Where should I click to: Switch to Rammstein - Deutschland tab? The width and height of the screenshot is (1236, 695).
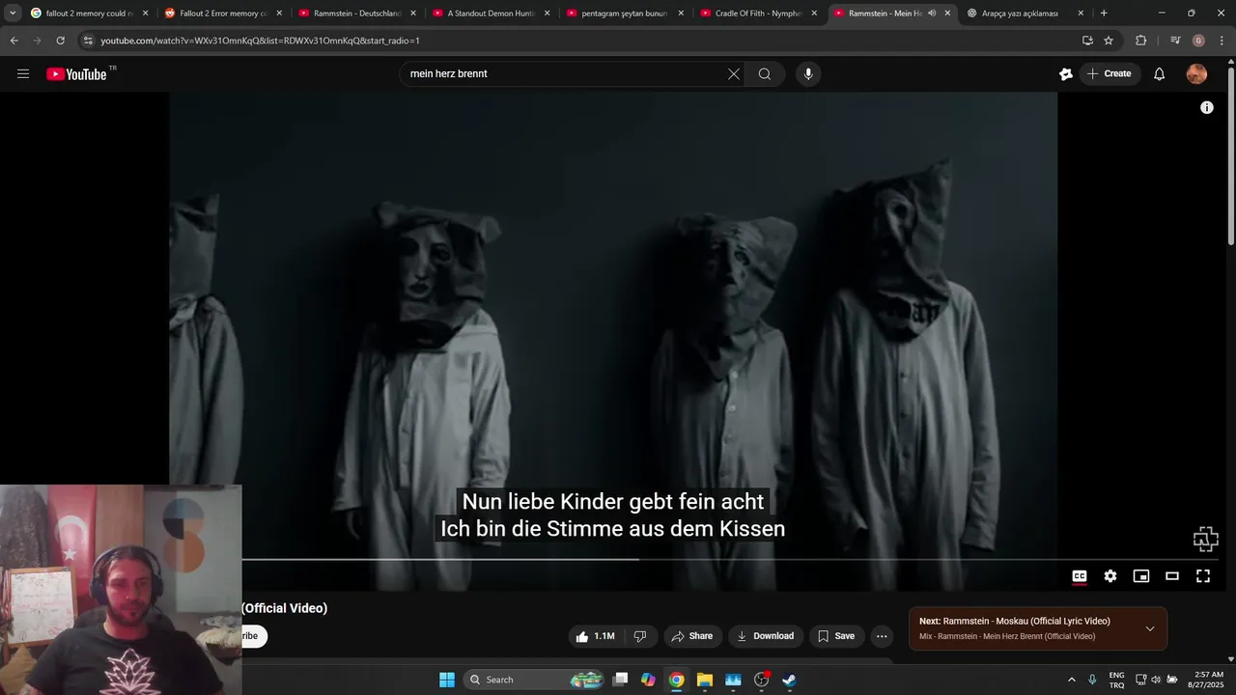tap(355, 14)
